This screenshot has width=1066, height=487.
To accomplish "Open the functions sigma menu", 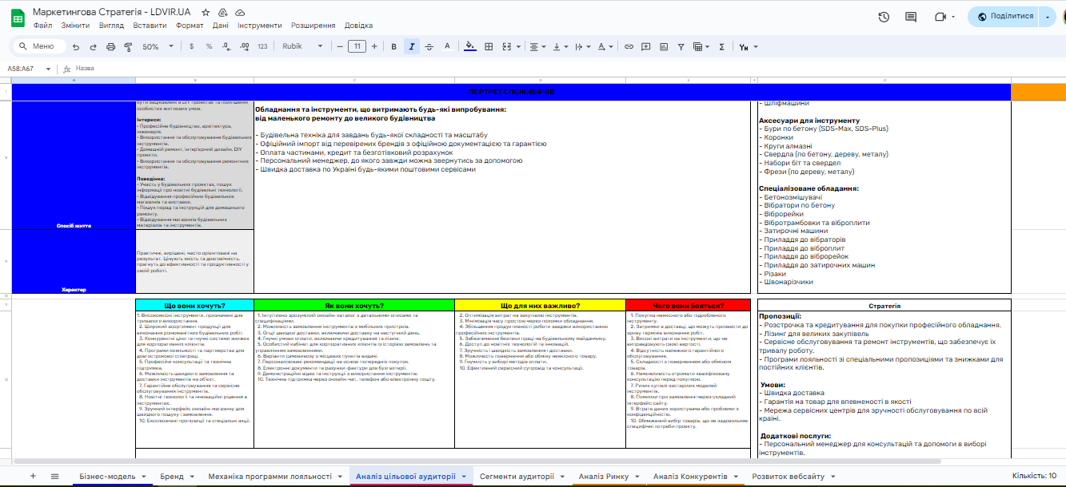I will 722,46.
